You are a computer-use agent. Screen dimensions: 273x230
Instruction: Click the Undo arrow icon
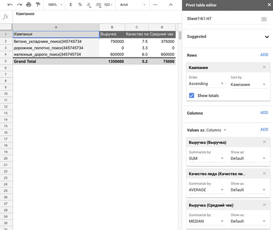tap(10, 5)
